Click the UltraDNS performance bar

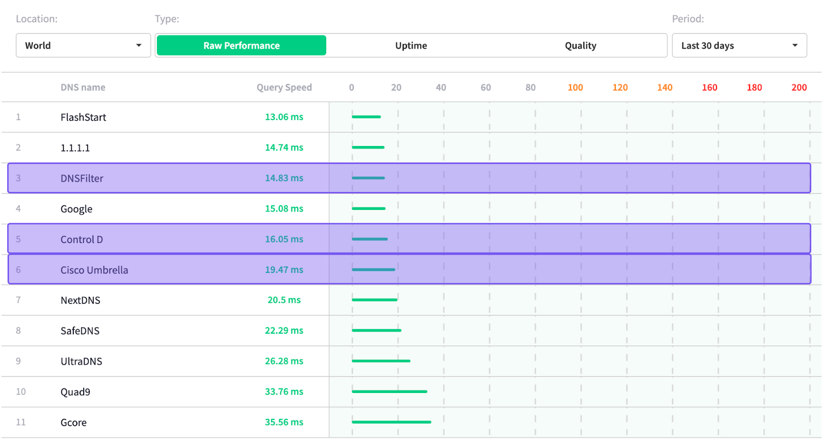coord(381,361)
